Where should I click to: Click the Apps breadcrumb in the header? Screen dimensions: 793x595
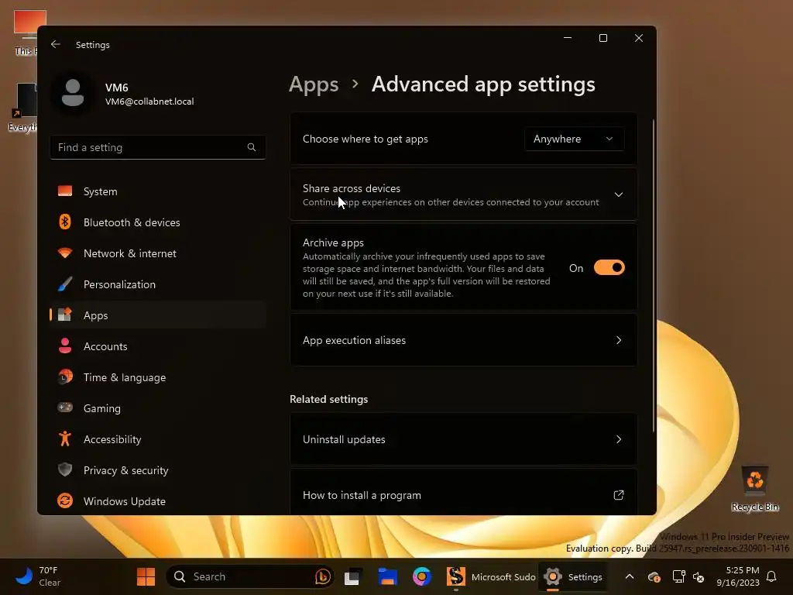coord(314,84)
